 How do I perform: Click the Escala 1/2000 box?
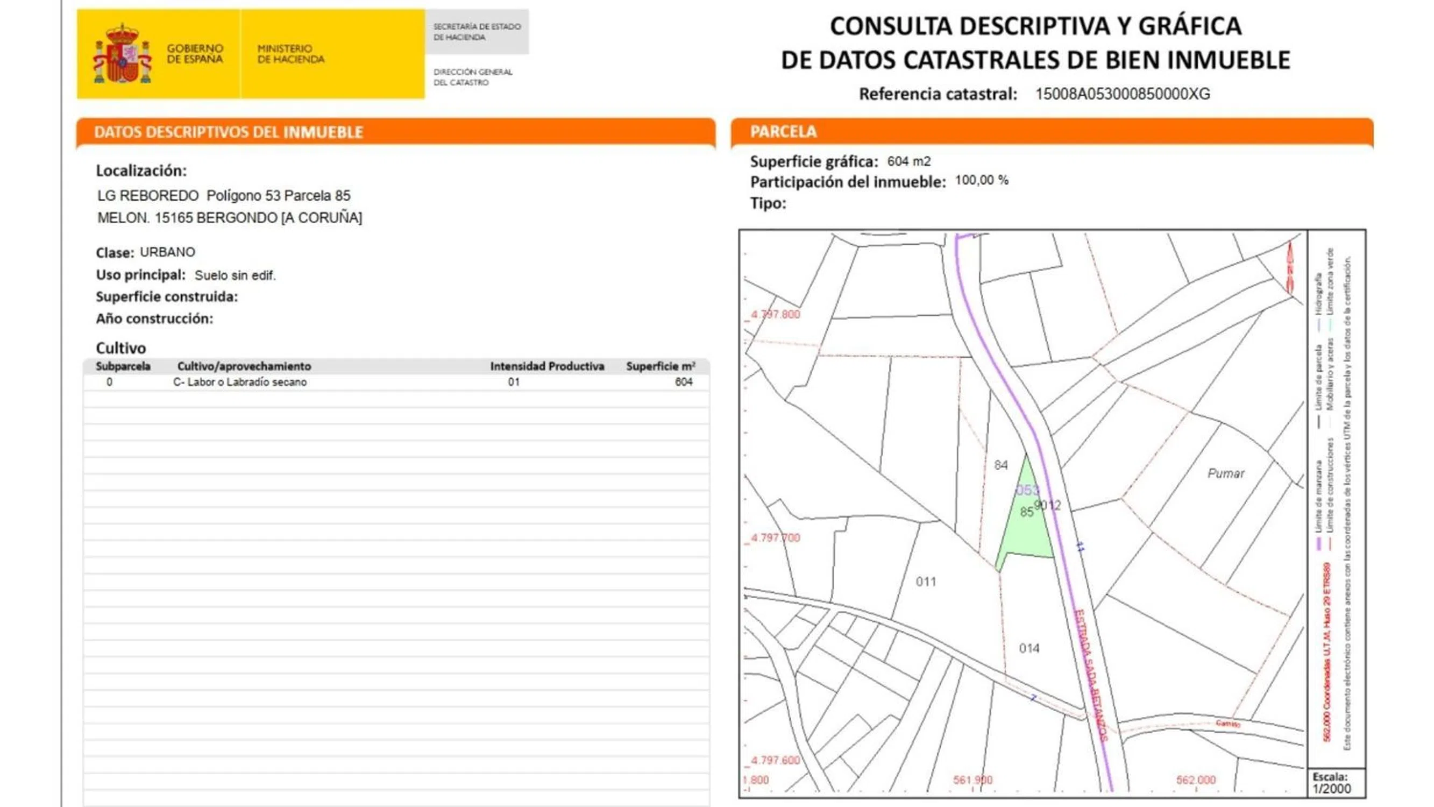(x=1335, y=782)
